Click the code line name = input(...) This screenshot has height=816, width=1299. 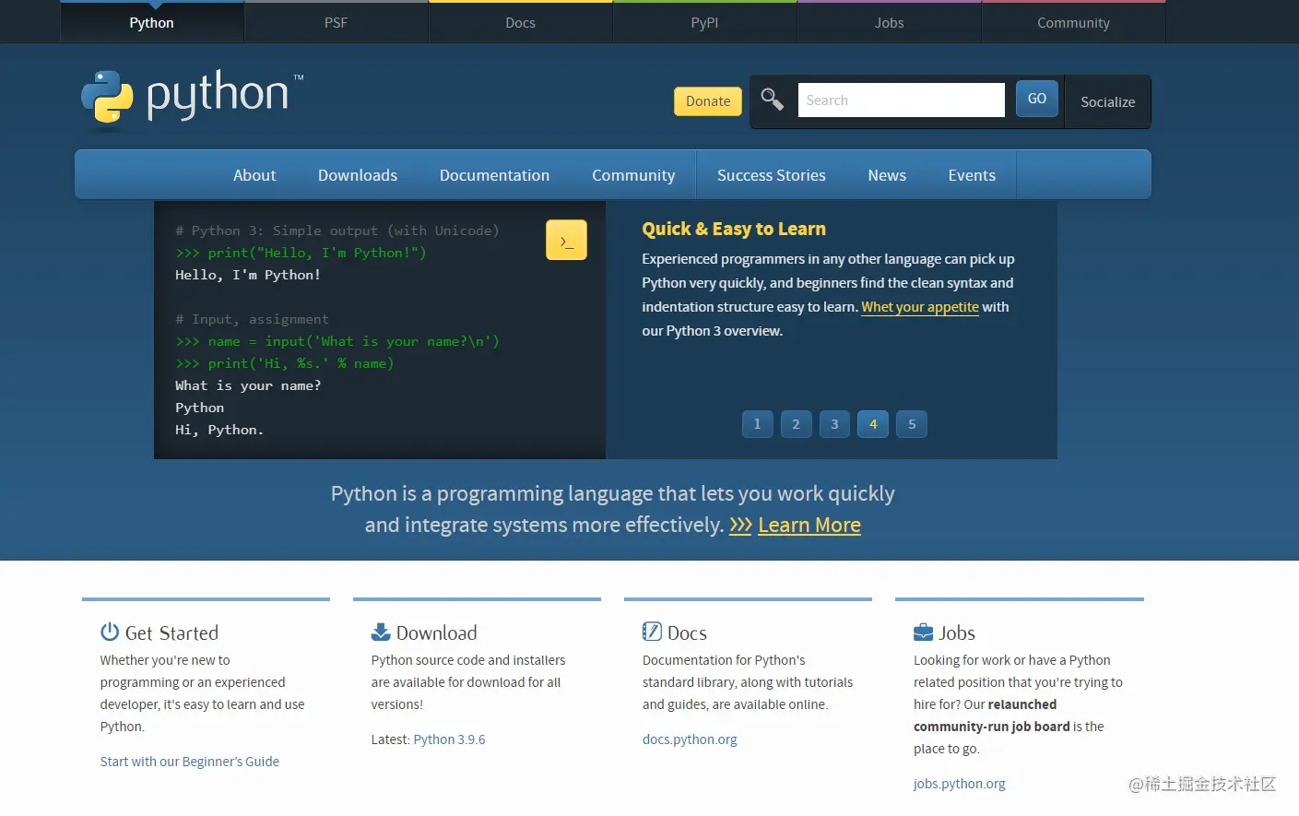point(337,341)
